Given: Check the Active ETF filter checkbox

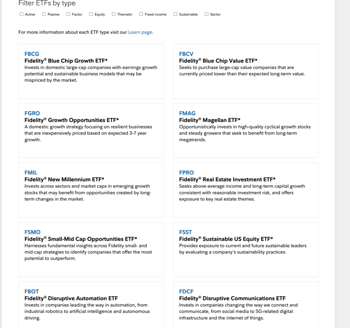Looking at the screenshot, I should 21,14.
